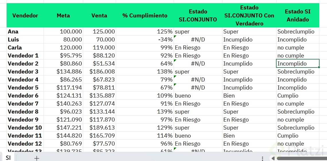Click Vendedor 11 'Cumplio' cell
This screenshot has width=327, height=161.
(x=297, y=136)
